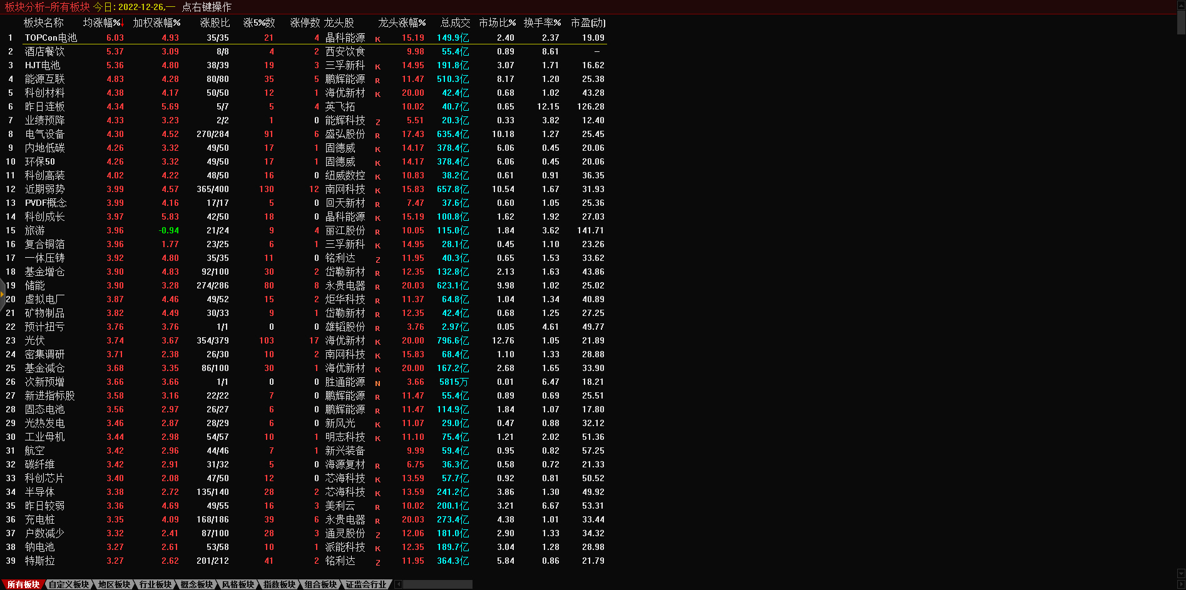Screen dimensions: 1186x590
Task: Click the K marker beside 晶科能源 in row 1
Action: [377, 39]
